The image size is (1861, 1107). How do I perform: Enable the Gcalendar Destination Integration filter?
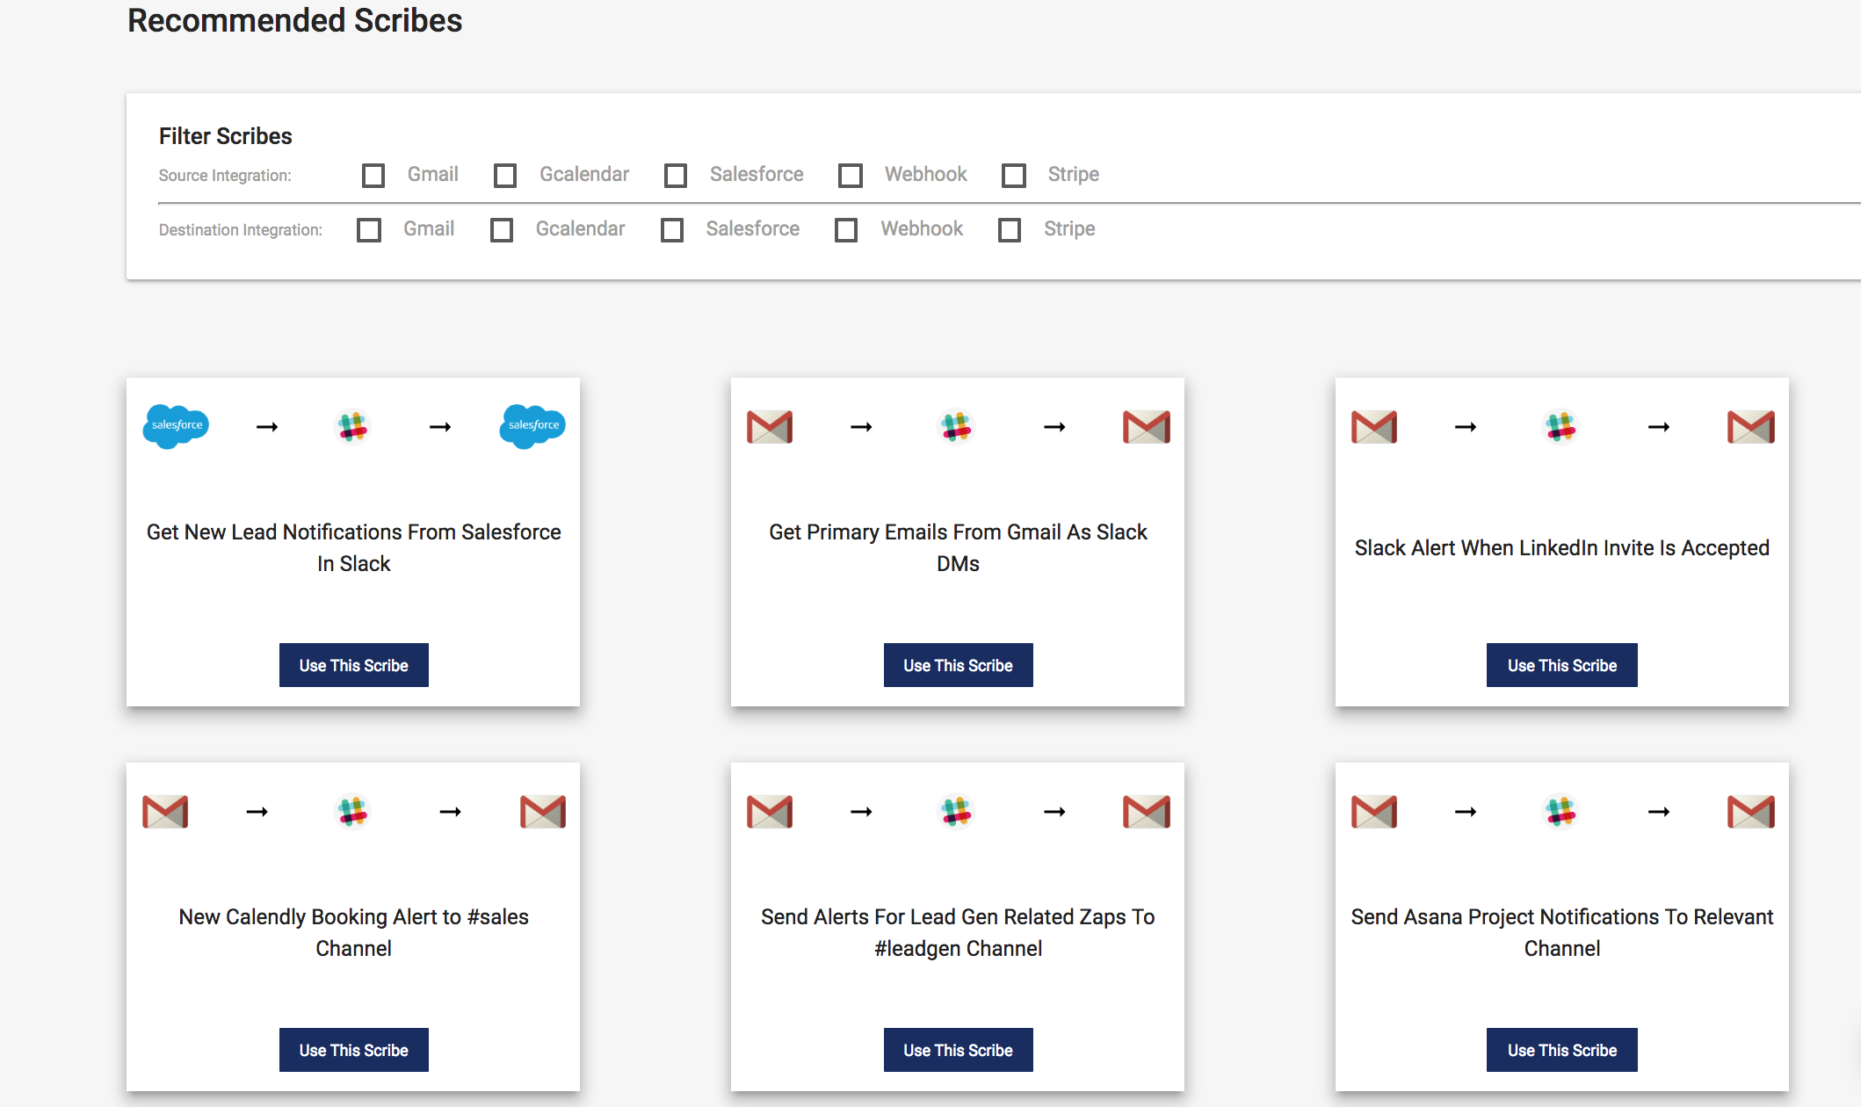[x=502, y=230]
